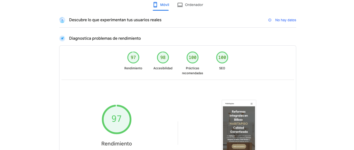This screenshot has width=354, height=150.
Task: Click the hamburger menu in preview thumbnail
Action: click(x=252, y=104)
